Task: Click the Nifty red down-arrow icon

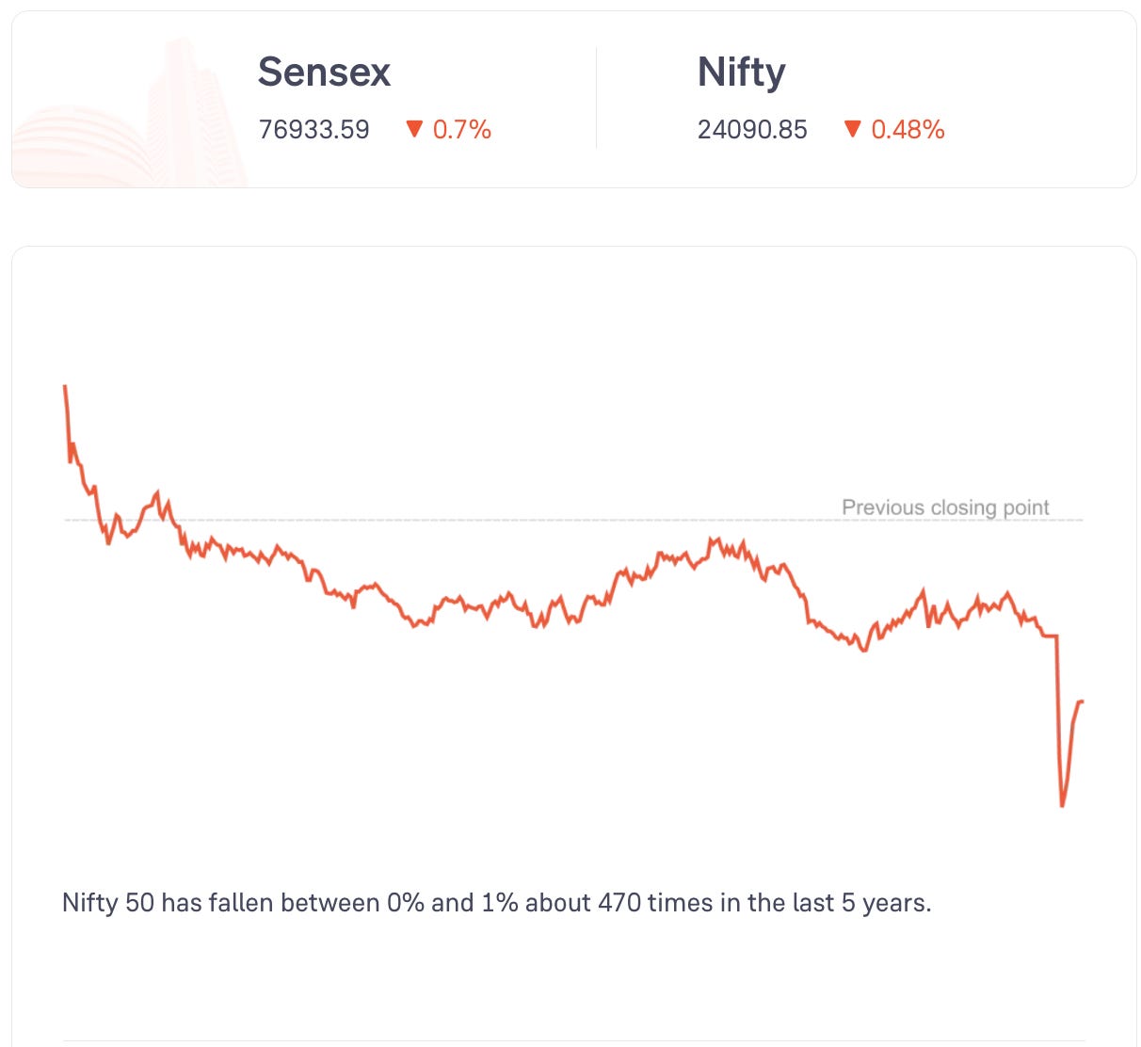Action: 852,129
